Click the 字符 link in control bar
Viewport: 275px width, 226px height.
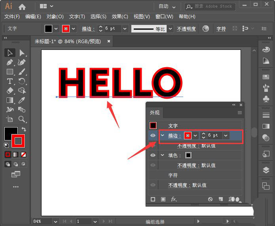click(221, 28)
